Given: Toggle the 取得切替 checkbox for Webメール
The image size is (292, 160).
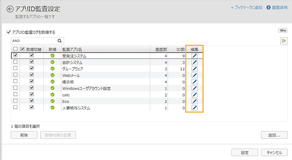Looking at the screenshot, I should 32,75.
